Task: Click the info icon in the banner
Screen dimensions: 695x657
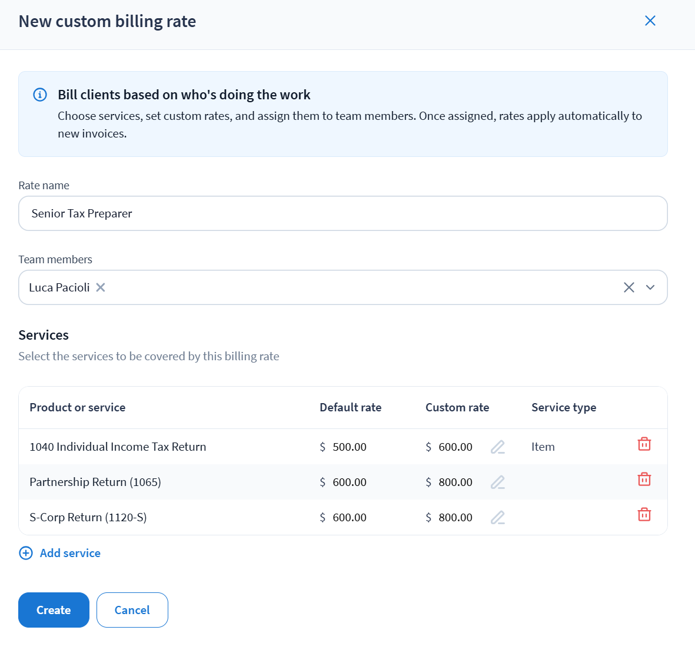Action: click(x=40, y=95)
